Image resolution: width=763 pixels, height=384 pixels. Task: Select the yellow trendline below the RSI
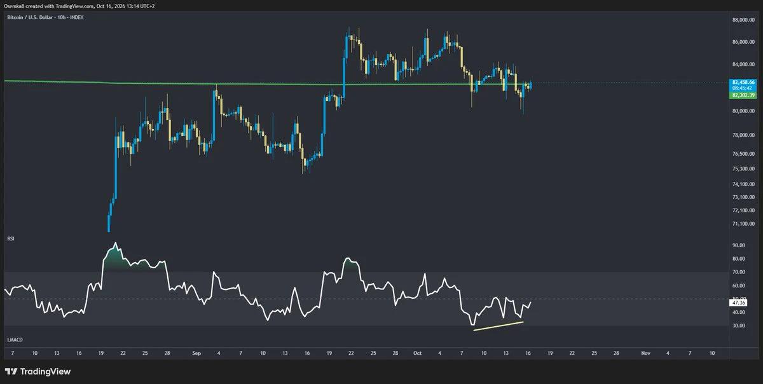tap(498, 326)
